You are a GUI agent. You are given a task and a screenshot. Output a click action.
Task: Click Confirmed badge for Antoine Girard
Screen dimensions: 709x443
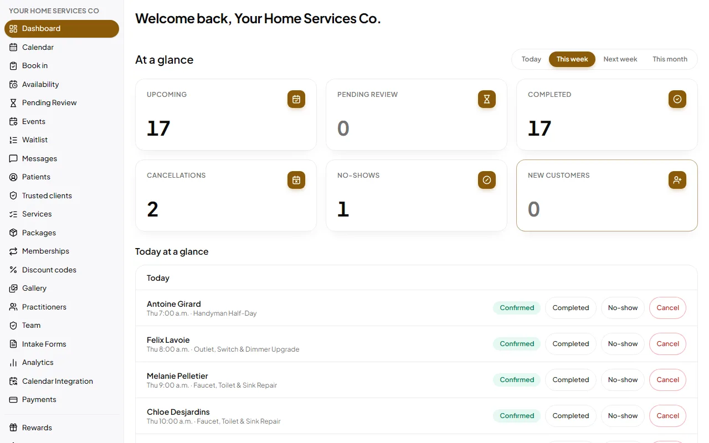coord(517,308)
